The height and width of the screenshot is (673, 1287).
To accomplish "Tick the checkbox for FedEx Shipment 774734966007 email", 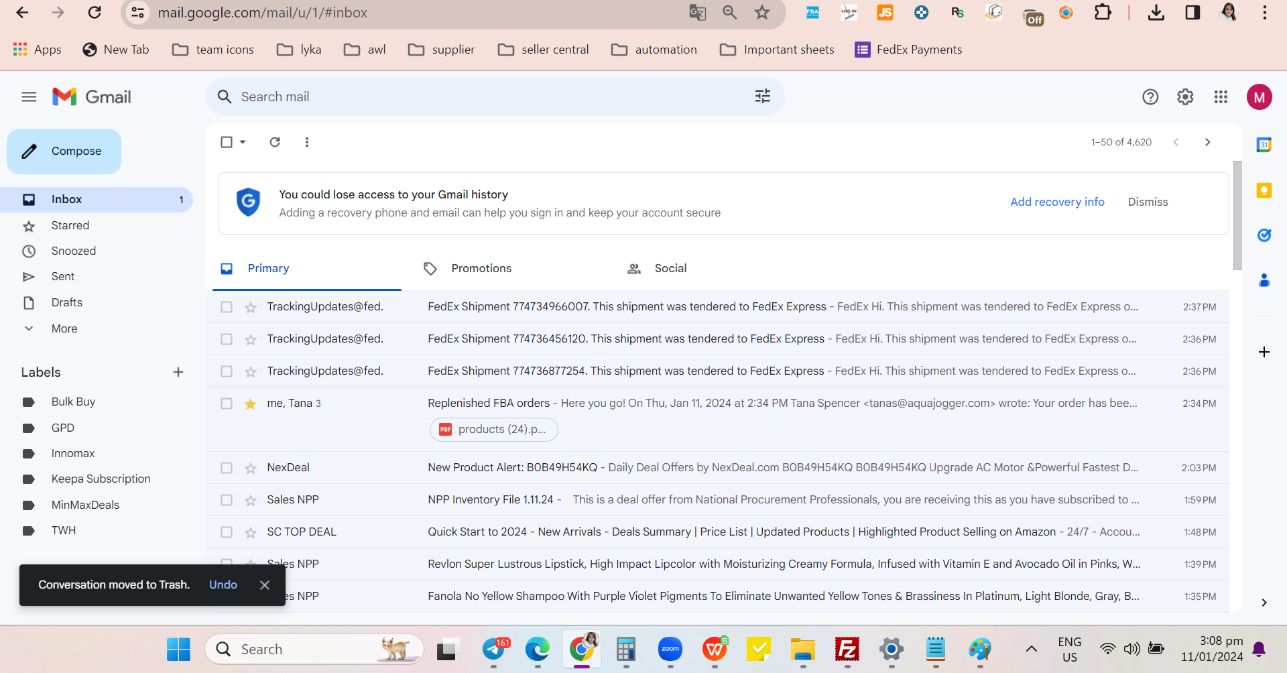I will pyautogui.click(x=227, y=307).
